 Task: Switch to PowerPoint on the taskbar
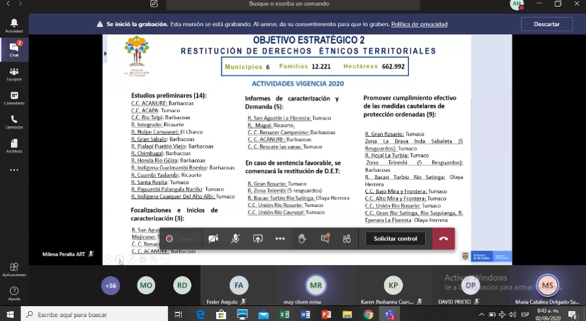(326, 314)
